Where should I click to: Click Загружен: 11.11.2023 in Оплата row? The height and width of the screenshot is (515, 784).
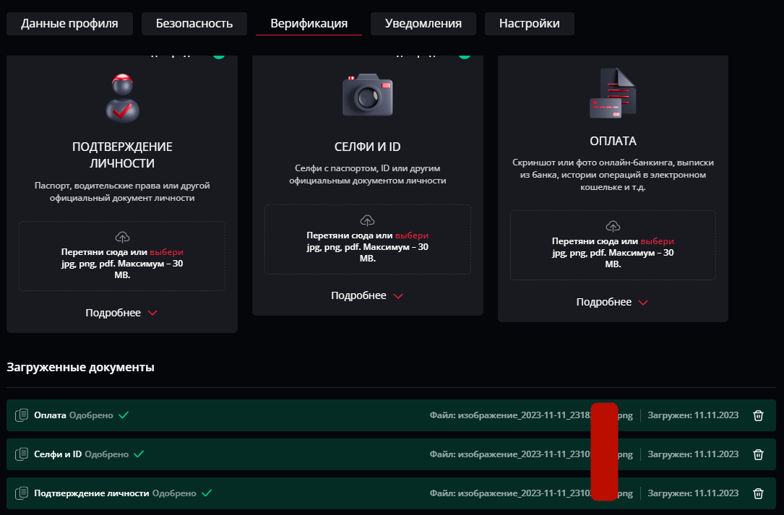(693, 415)
